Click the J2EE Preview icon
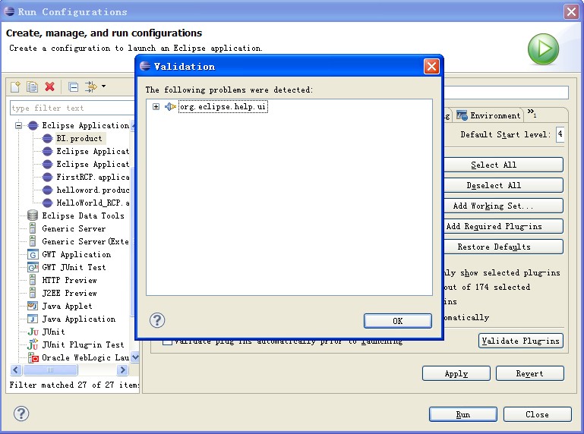The width and height of the screenshot is (584, 434). point(33,293)
